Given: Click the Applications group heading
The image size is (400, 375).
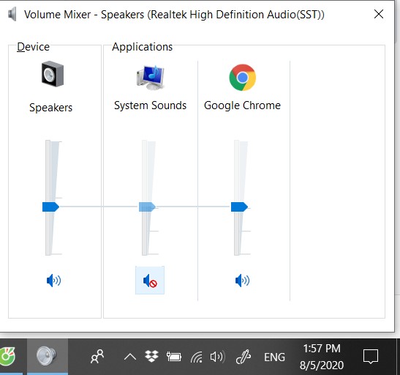Looking at the screenshot, I should [x=143, y=47].
